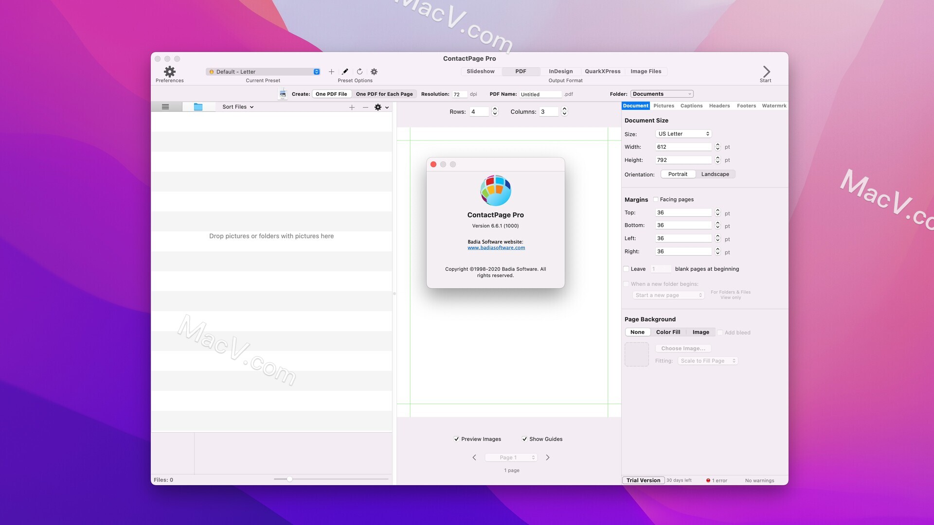The image size is (934, 525).
Task: Open Preferences gear icon
Action: (169, 71)
